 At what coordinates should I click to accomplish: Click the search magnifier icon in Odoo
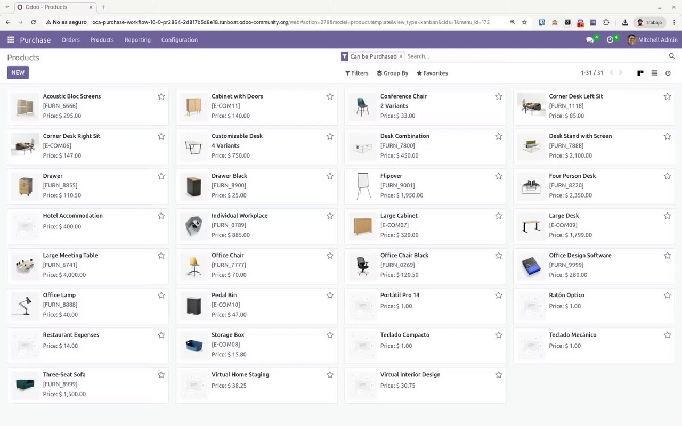pyautogui.click(x=672, y=56)
